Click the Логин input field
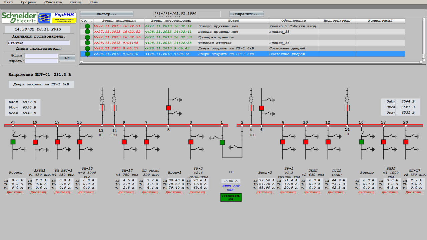 pyautogui.click(x=41, y=56)
